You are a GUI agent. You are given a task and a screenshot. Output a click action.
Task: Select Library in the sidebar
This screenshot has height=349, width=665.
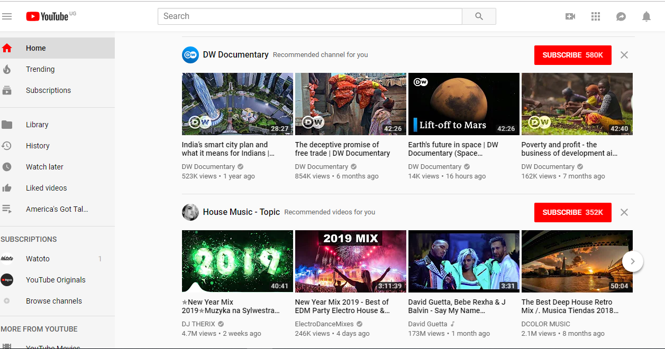(37, 124)
